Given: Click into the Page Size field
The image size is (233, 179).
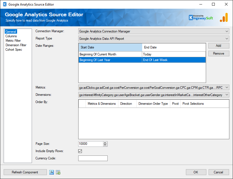Looking at the screenshot, I should click(91, 144).
